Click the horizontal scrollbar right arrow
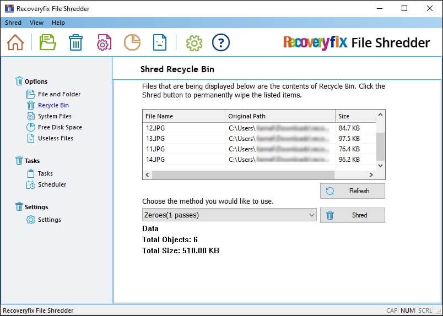443x316 pixels. click(x=371, y=175)
